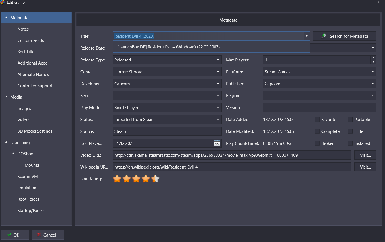Collapse the Launching tree section

(x=6, y=142)
